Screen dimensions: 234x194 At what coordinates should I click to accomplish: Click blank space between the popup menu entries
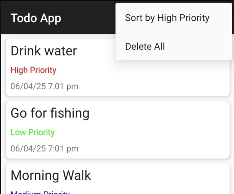tap(174, 32)
